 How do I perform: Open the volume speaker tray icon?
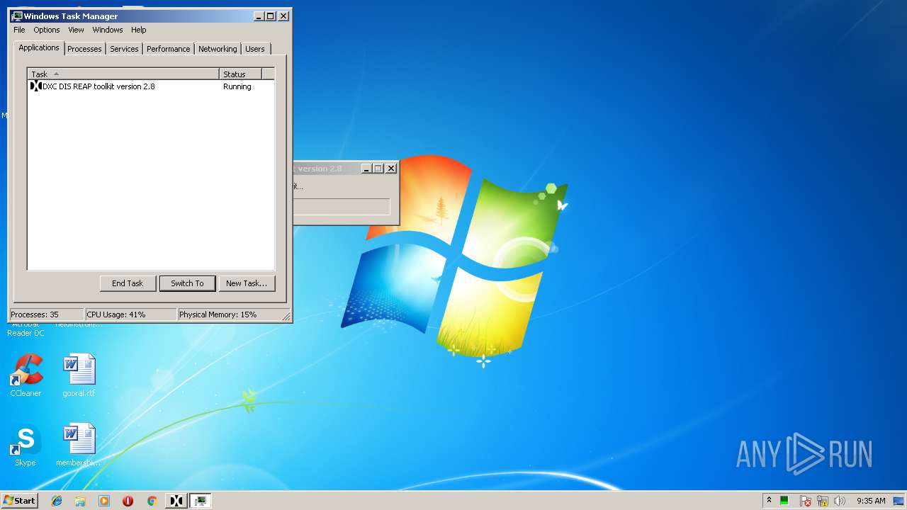coord(840,501)
